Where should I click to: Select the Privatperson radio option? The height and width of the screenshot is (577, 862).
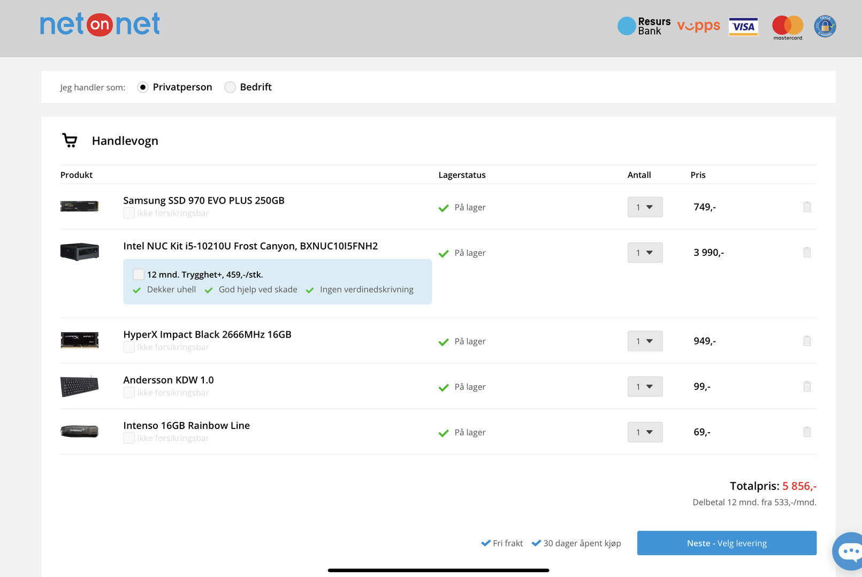(143, 87)
